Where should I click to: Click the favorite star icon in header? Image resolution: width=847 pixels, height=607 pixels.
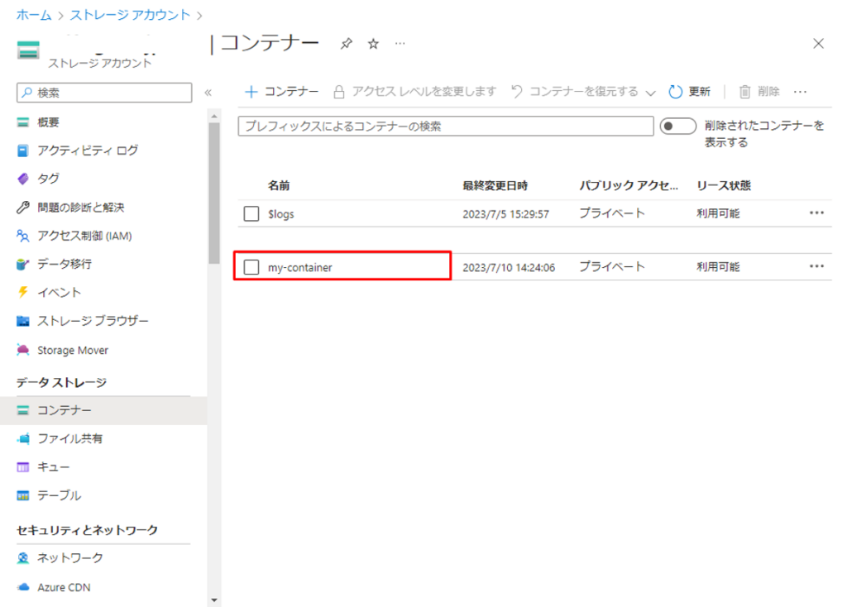click(373, 44)
